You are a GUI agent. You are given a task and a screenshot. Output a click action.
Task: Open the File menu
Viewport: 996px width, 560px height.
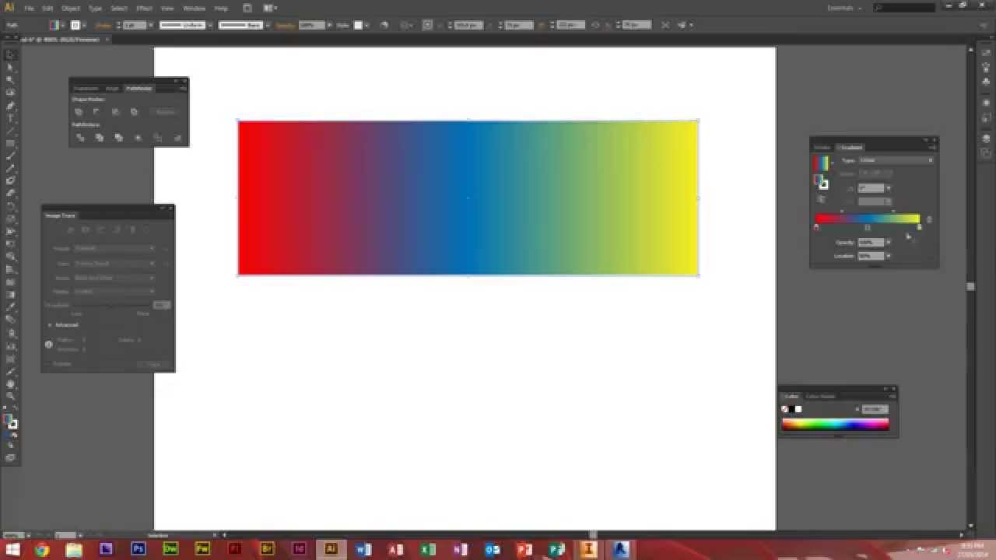coord(29,8)
